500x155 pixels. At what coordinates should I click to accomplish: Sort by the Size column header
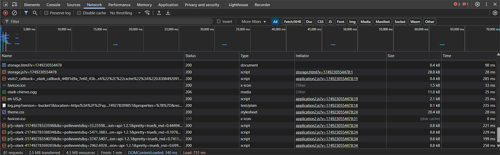tap(414, 55)
